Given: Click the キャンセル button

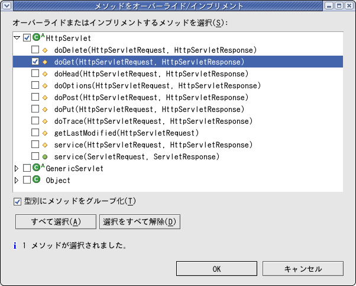Looking at the screenshot, I should 303,269.
